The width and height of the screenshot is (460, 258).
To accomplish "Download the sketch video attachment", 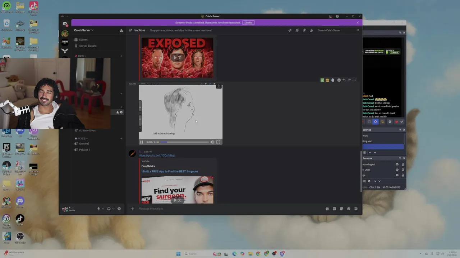I will click(x=218, y=86).
